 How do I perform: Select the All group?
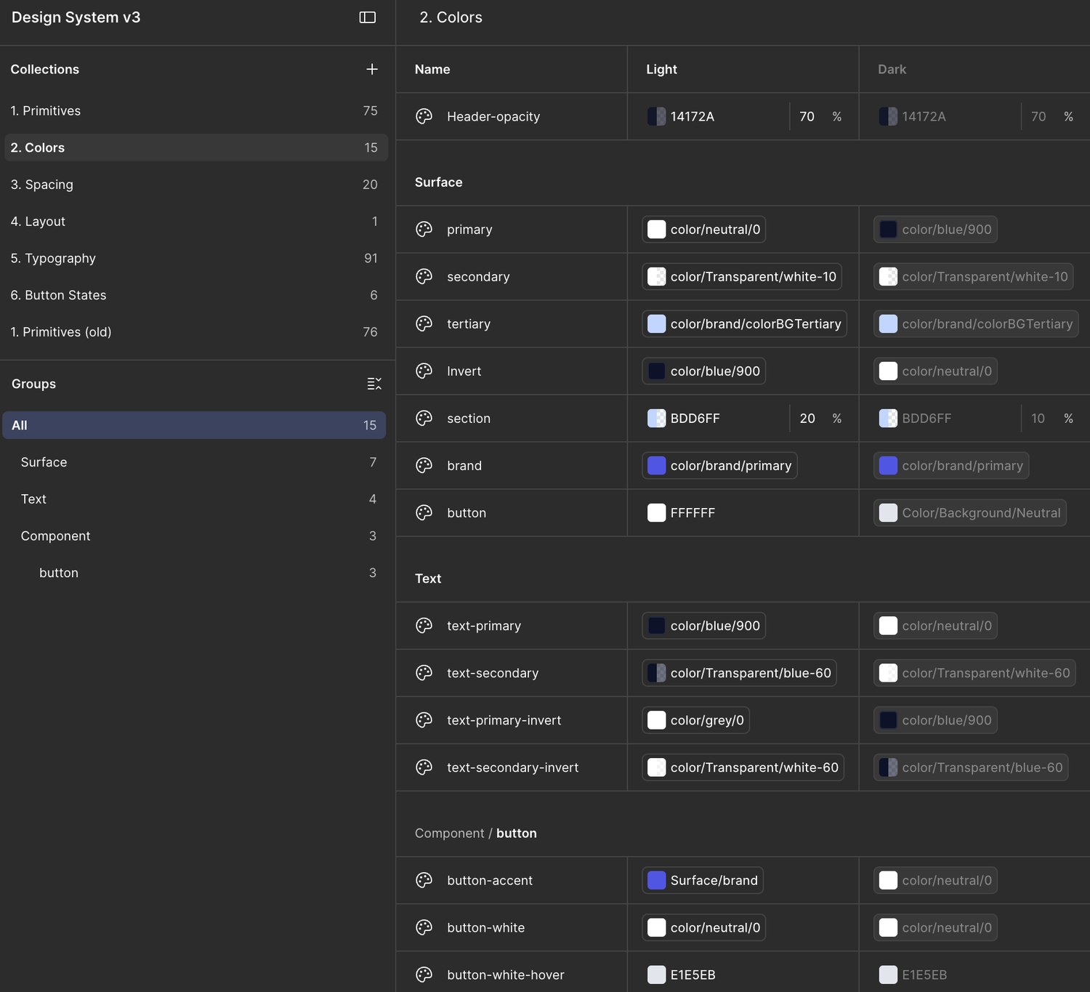pos(194,425)
